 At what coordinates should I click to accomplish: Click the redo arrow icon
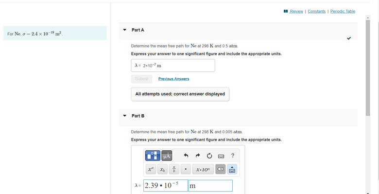[x=197, y=156]
